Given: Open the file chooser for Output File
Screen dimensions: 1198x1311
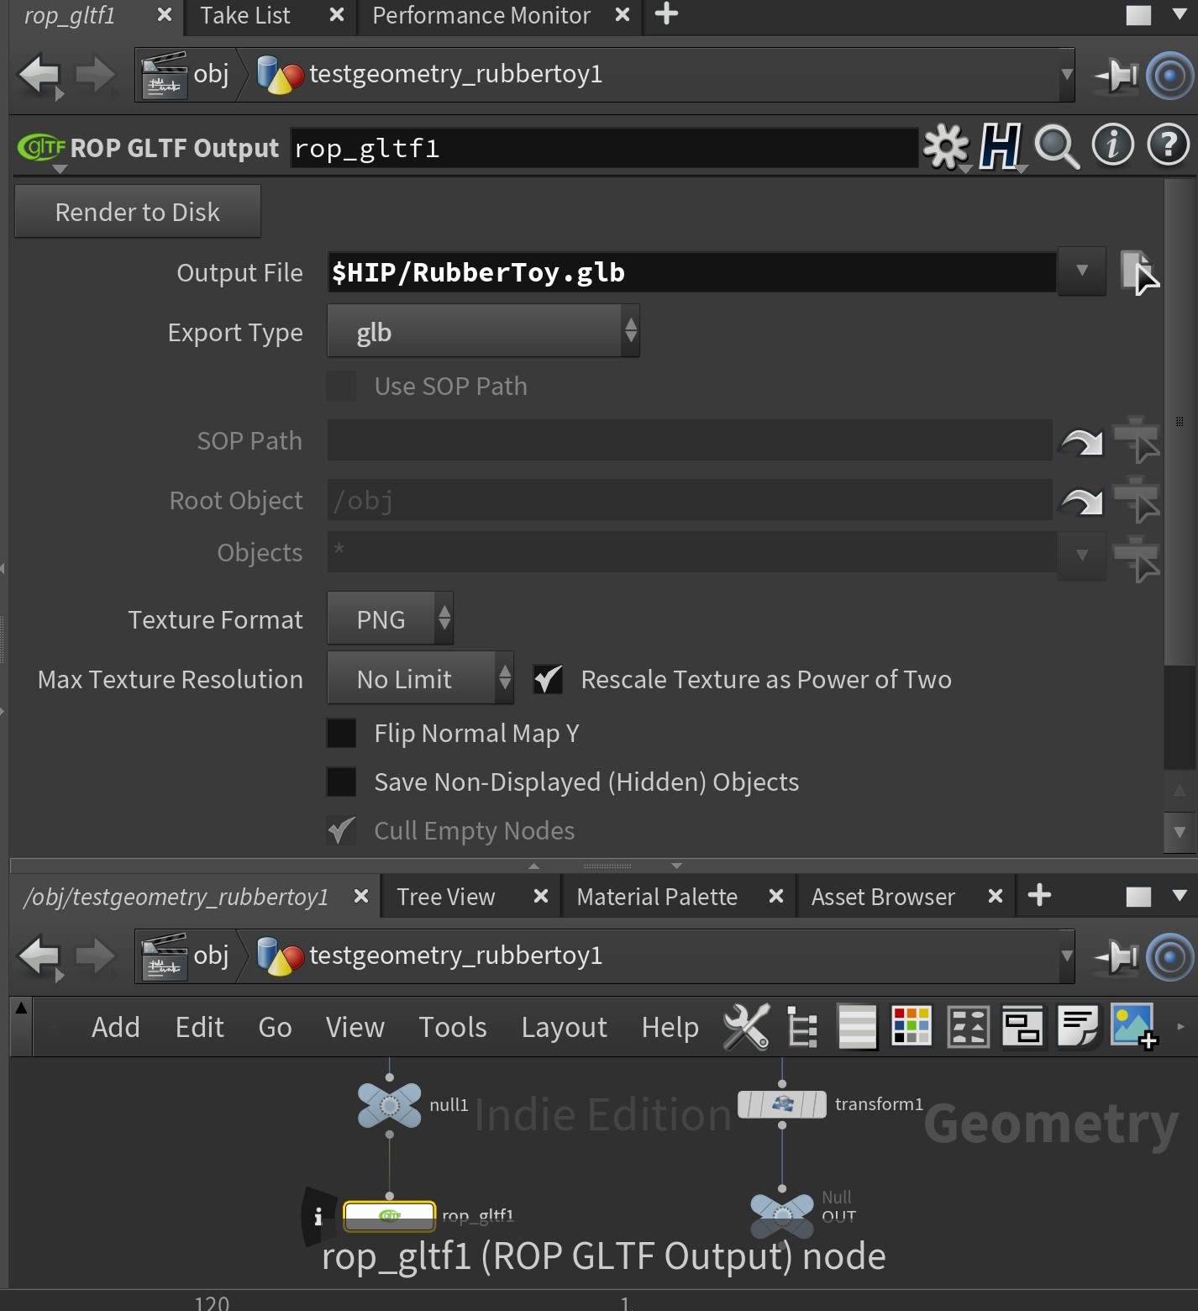Looking at the screenshot, I should (x=1138, y=272).
